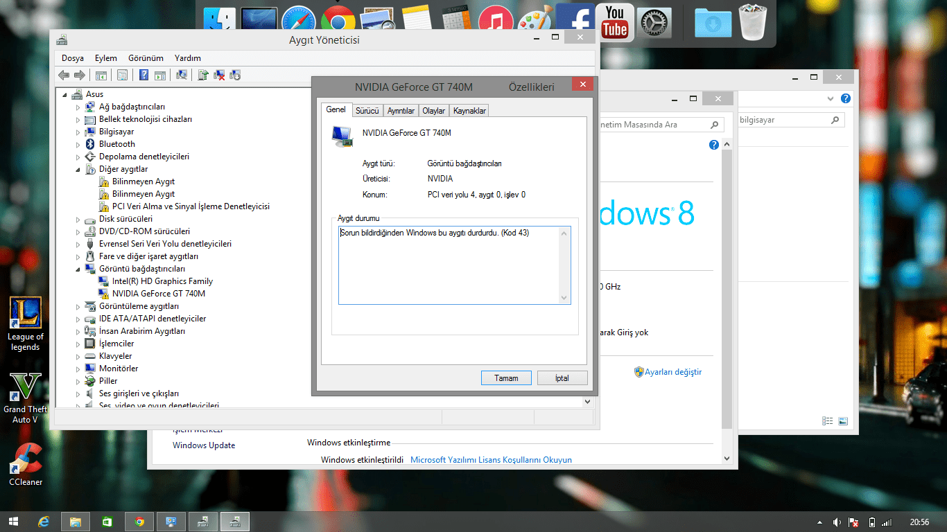Click the volume speaker icon in system tray
The height and width of the screenshot is (532, 947).
pos(837,522)
